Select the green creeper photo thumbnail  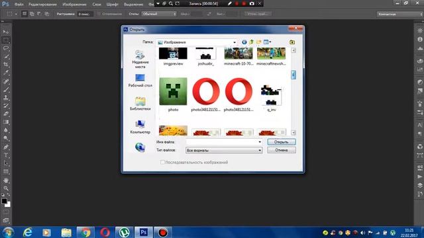173,91
